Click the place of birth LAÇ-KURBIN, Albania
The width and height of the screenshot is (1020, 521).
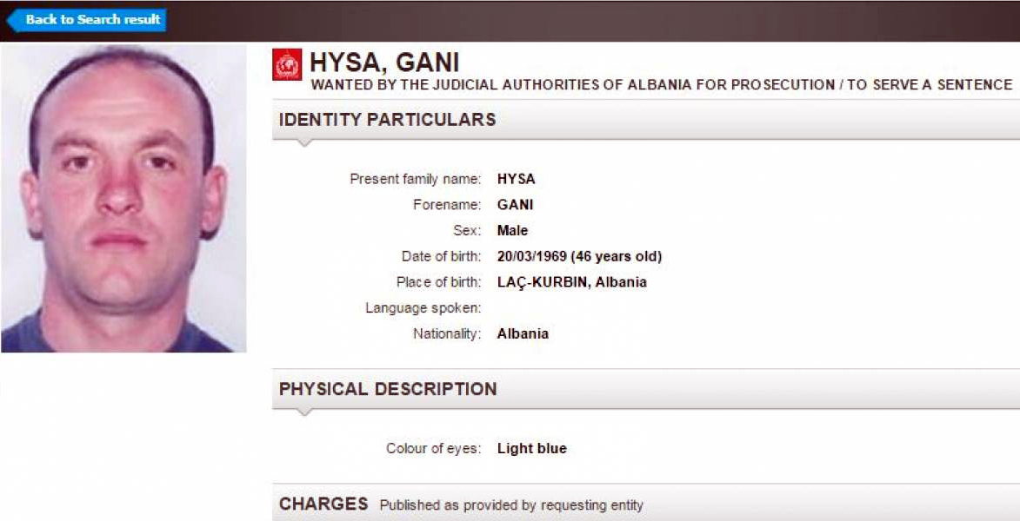tap(571, 282)
